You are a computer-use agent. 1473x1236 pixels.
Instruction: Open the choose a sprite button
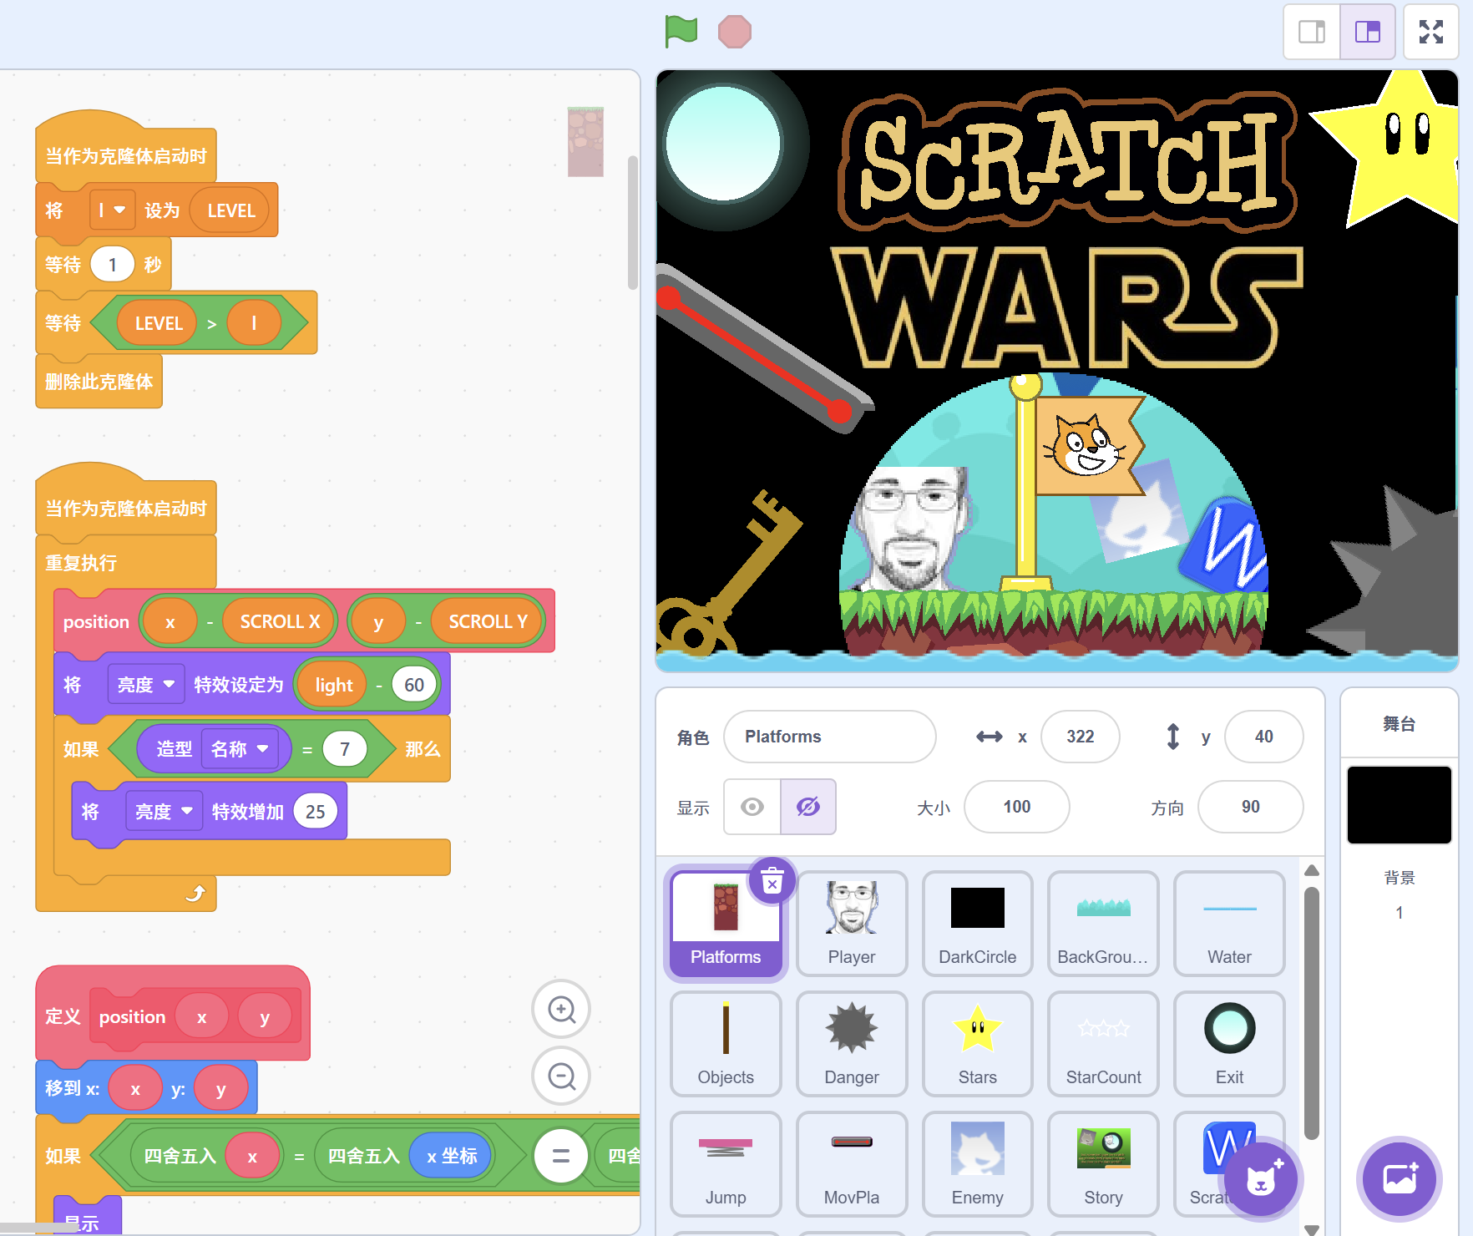click(x=1261, y=1179)
